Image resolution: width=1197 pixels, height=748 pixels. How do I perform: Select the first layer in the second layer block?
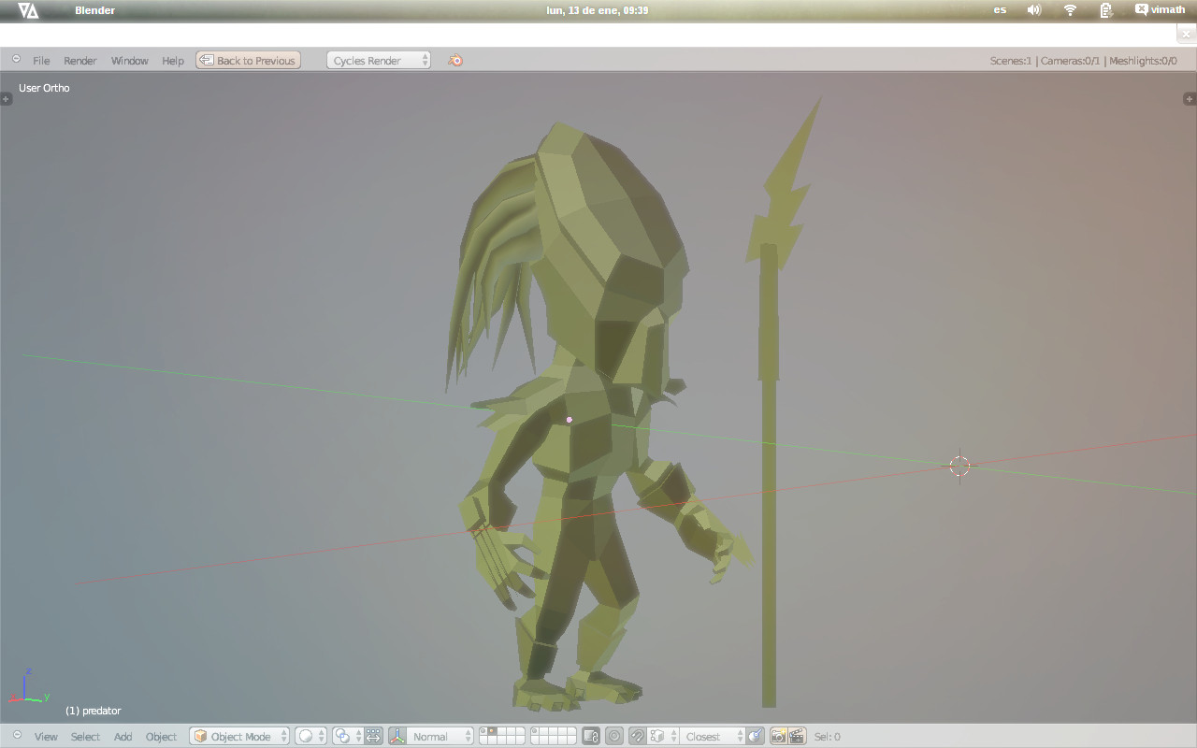point(535,732)
